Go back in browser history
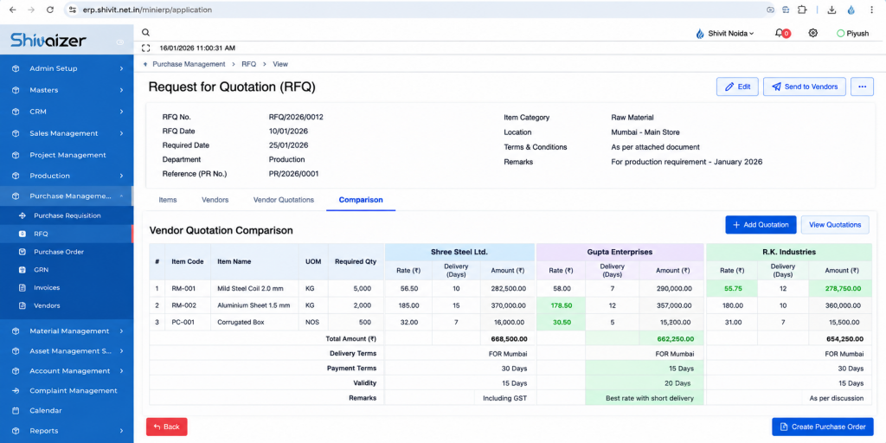This screenshot has height=443, width=886. coord(12,10)
